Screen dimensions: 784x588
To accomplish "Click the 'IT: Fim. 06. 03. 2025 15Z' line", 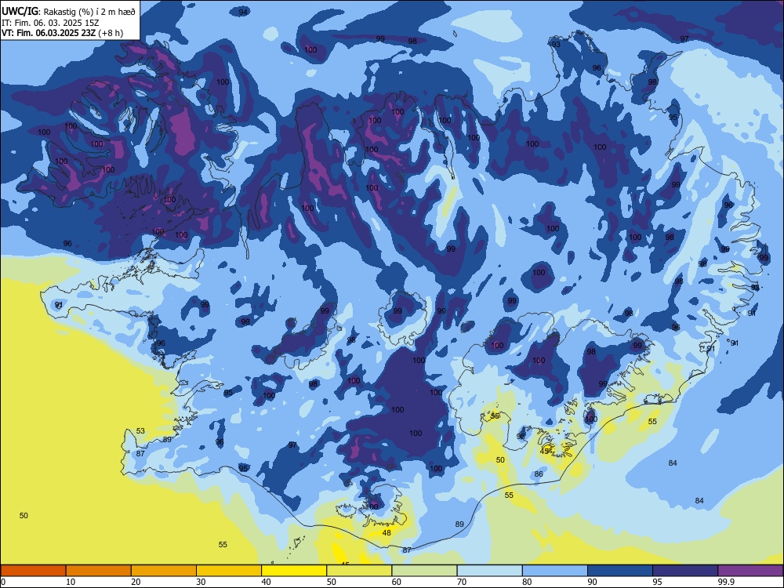I will 50,23.
